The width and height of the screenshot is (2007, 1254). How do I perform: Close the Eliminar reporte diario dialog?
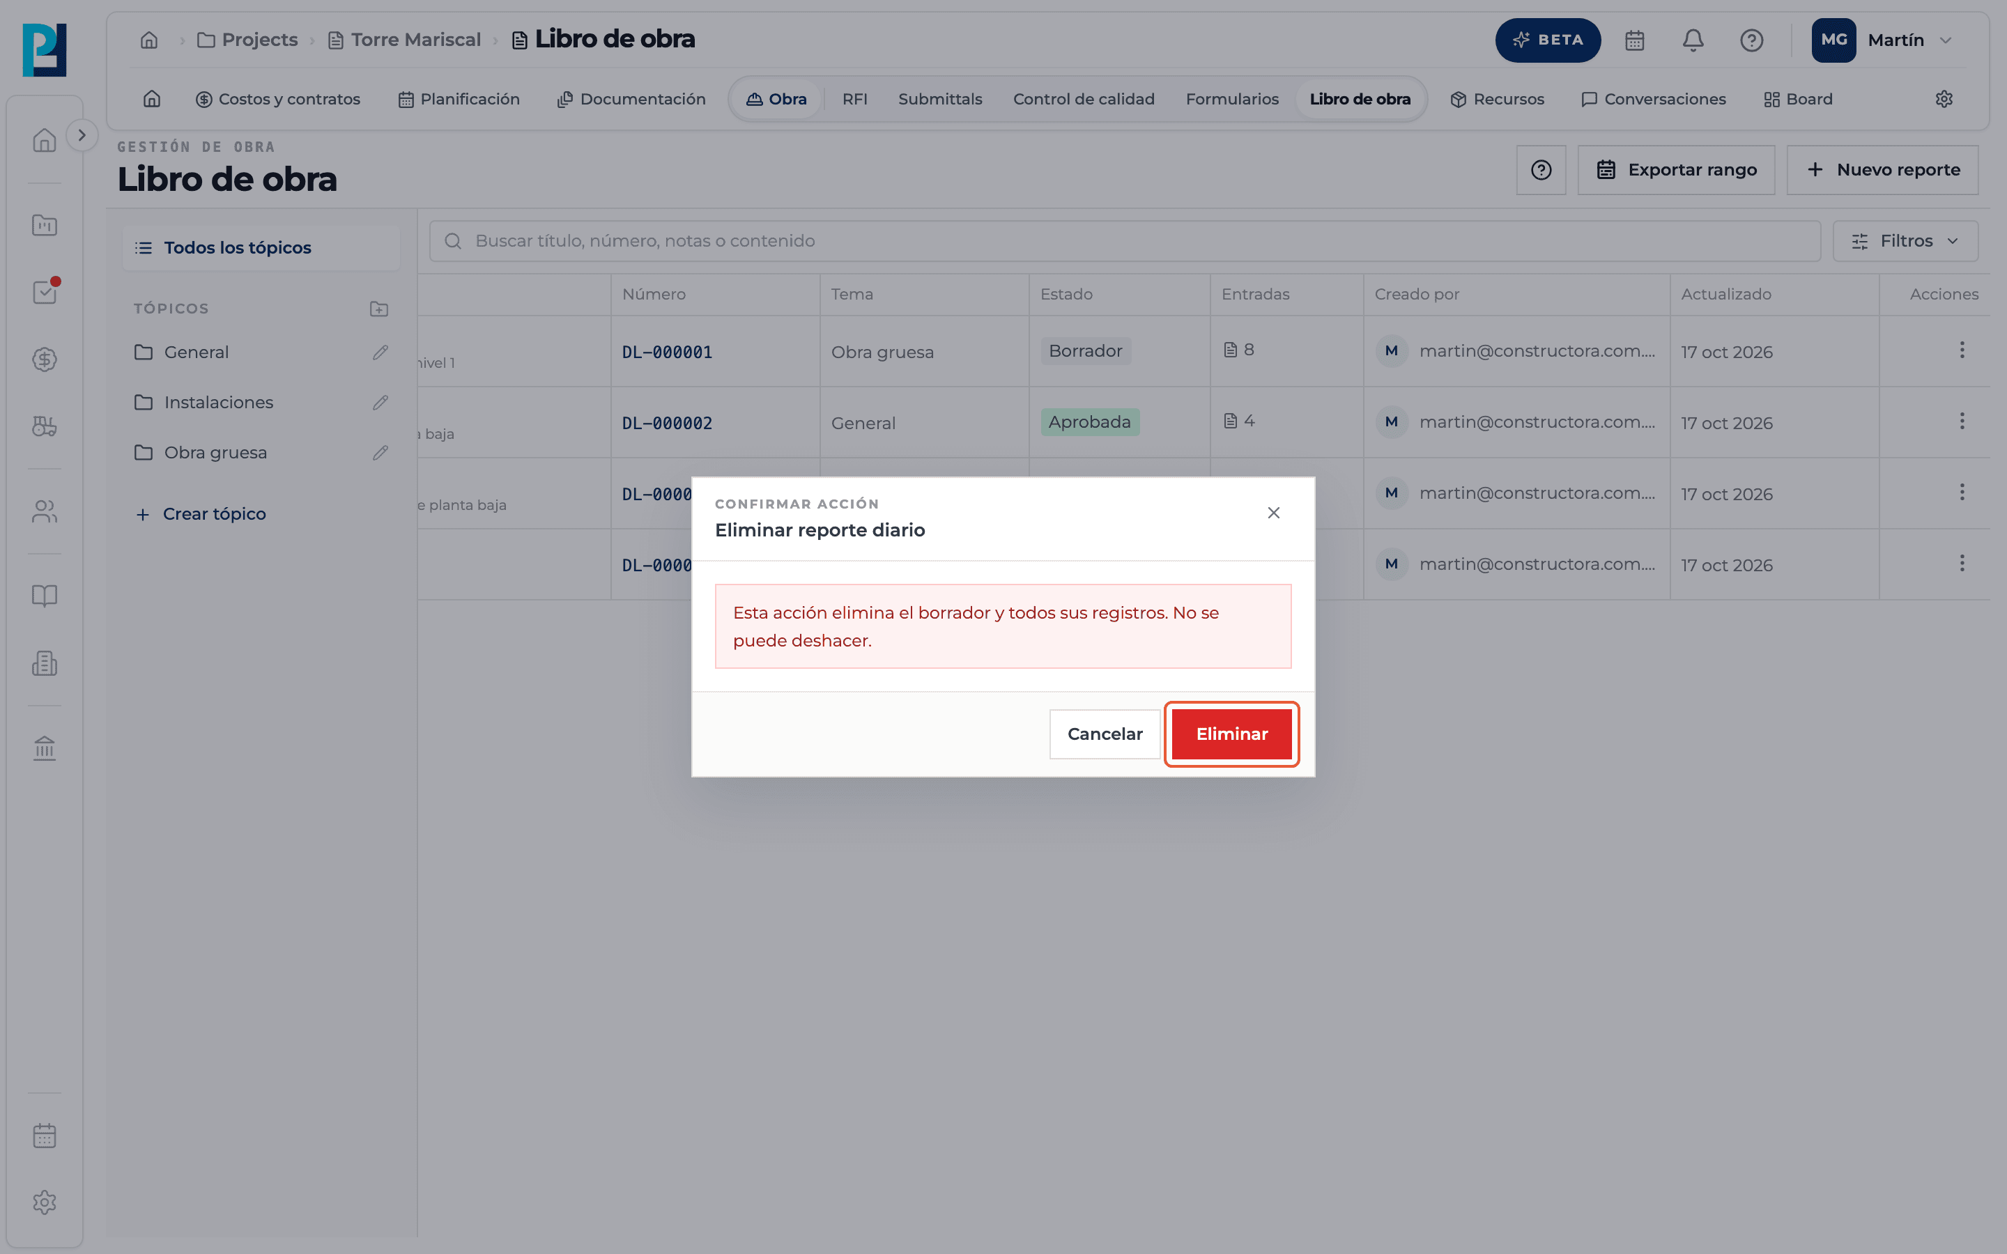[1274, 513]
